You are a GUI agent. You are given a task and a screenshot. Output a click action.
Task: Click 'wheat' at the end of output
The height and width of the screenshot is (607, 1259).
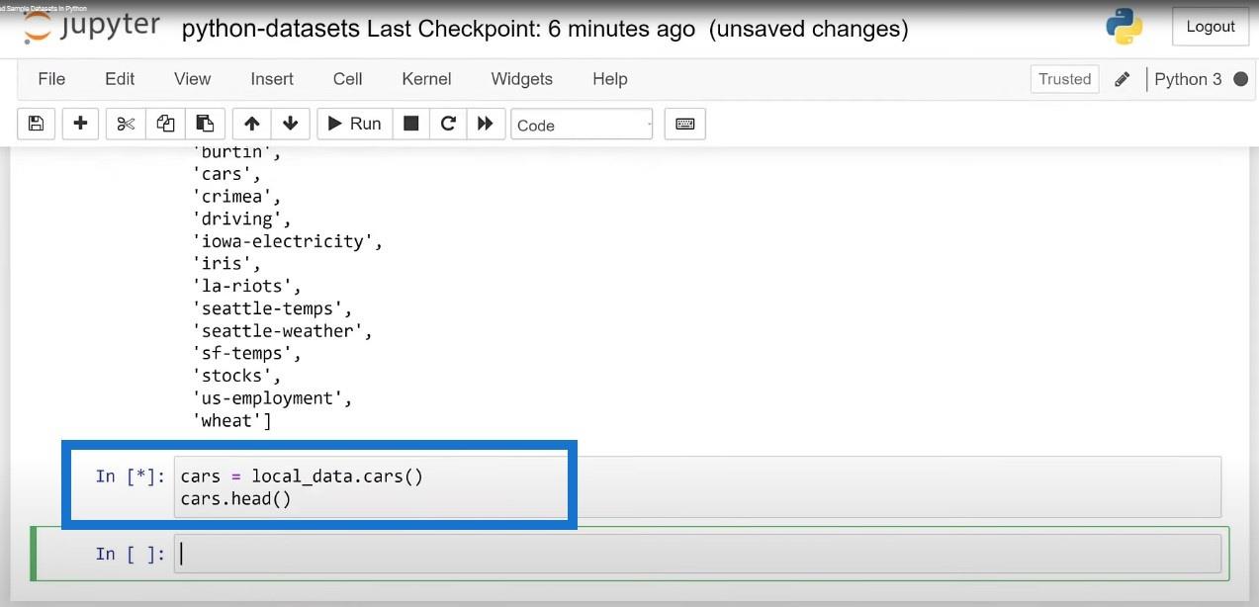coord(226,421)
